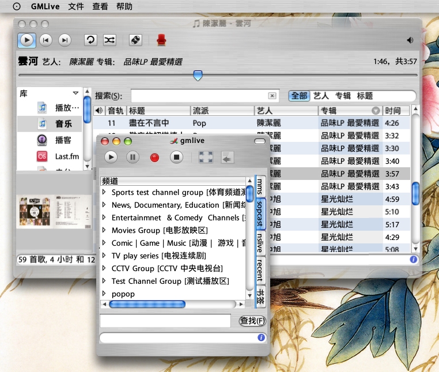Image resolution: width=439 pixels, height=372 pixels.
Task: Expand the popop channel group
Action: (104, 294)
